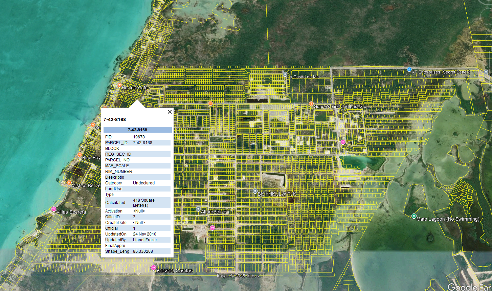Select the pink marker below AllureBelize
Screen dimensions: 492x291
pyautogui.click(x=213, y=228)
